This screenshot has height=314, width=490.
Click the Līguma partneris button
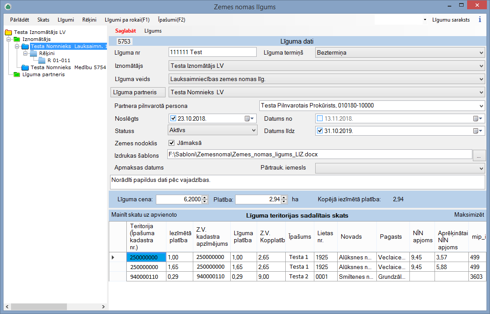137,92
